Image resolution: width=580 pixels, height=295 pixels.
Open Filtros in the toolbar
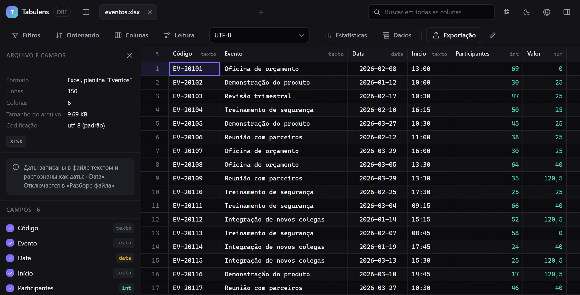(x=26, y=35)
